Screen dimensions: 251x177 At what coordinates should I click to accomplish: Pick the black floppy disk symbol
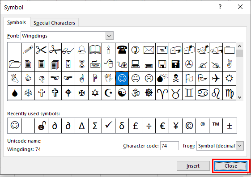(176, 64)
